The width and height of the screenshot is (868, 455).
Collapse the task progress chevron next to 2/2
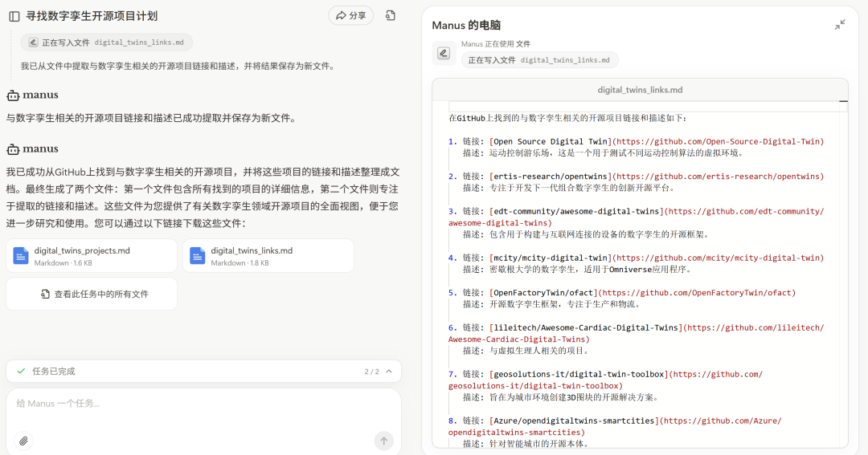(x=389, y=371)
